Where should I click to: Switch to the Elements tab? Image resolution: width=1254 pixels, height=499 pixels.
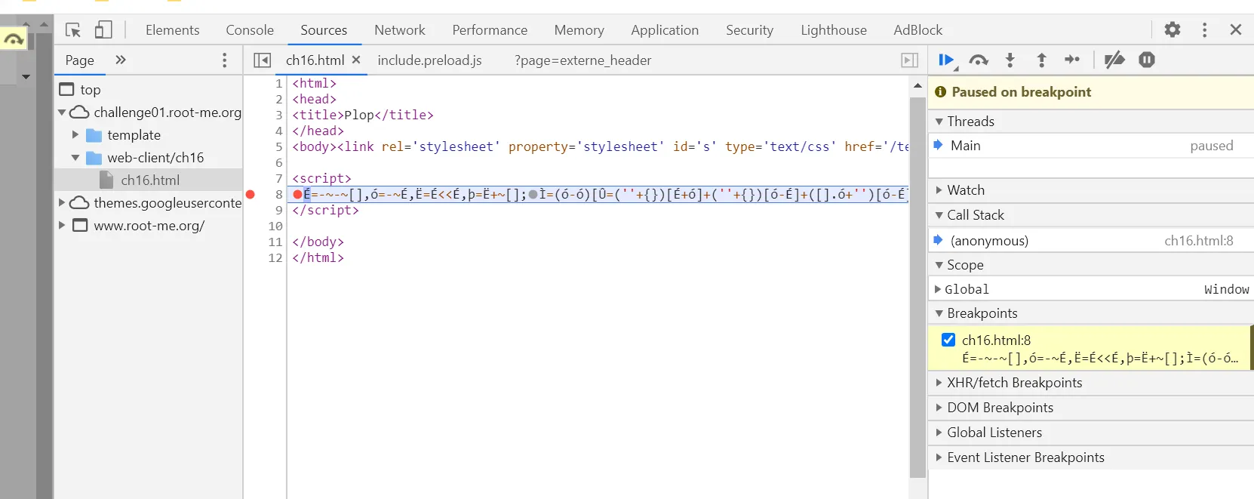tap(173, 30)
